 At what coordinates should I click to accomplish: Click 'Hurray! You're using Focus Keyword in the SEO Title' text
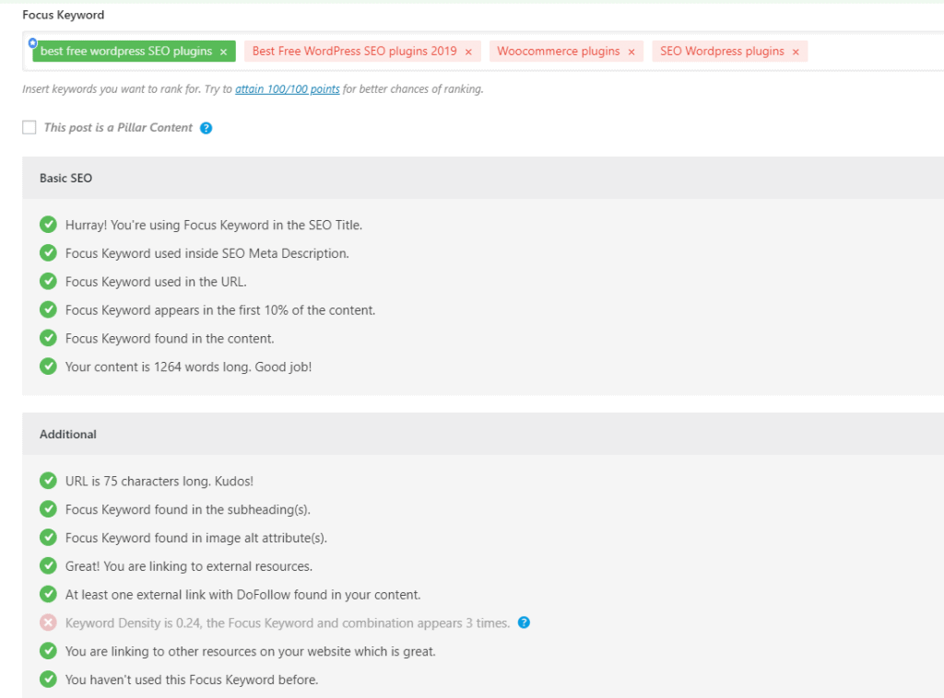tap(214, 225)
